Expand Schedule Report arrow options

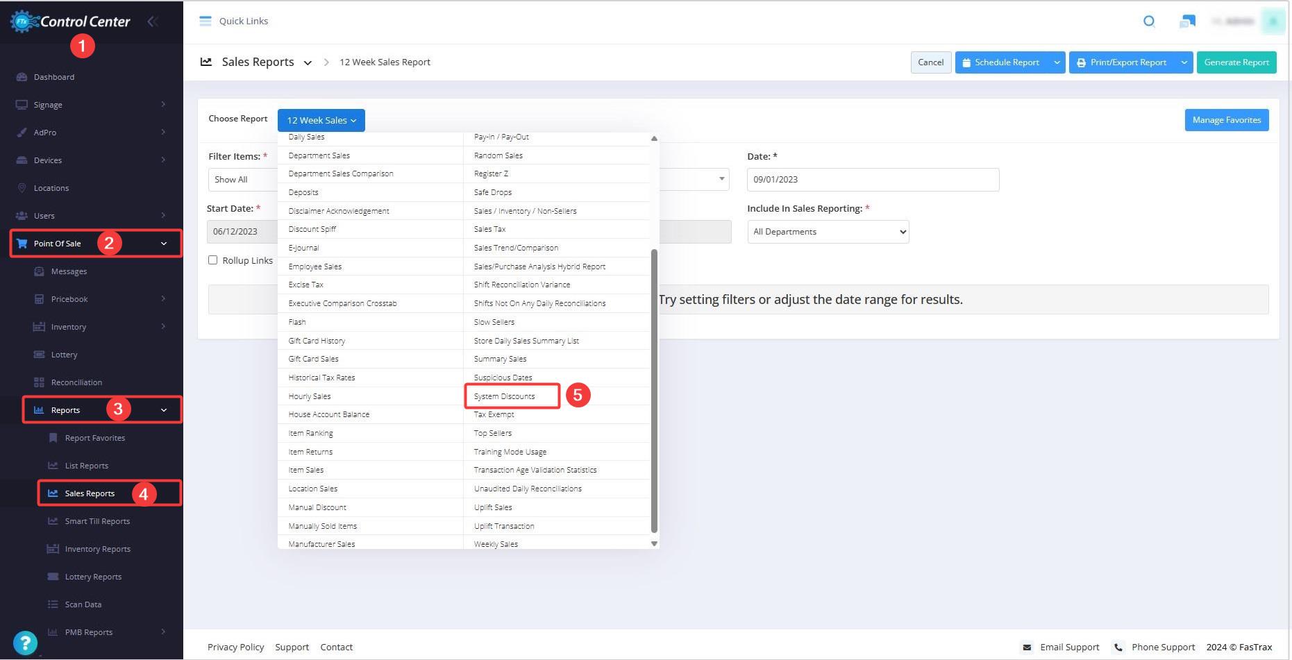(x=1057, y=62)
